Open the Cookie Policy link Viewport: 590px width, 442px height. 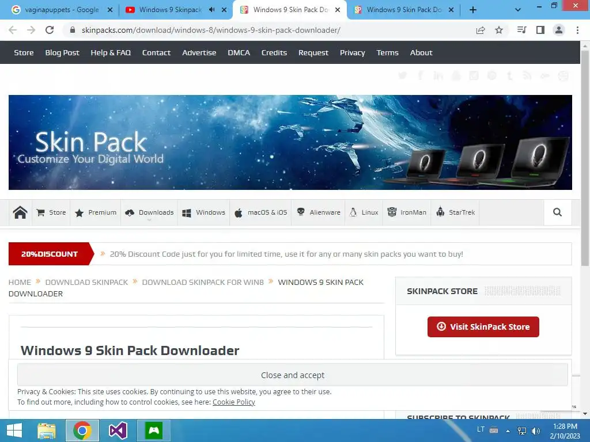click(234, 402)
